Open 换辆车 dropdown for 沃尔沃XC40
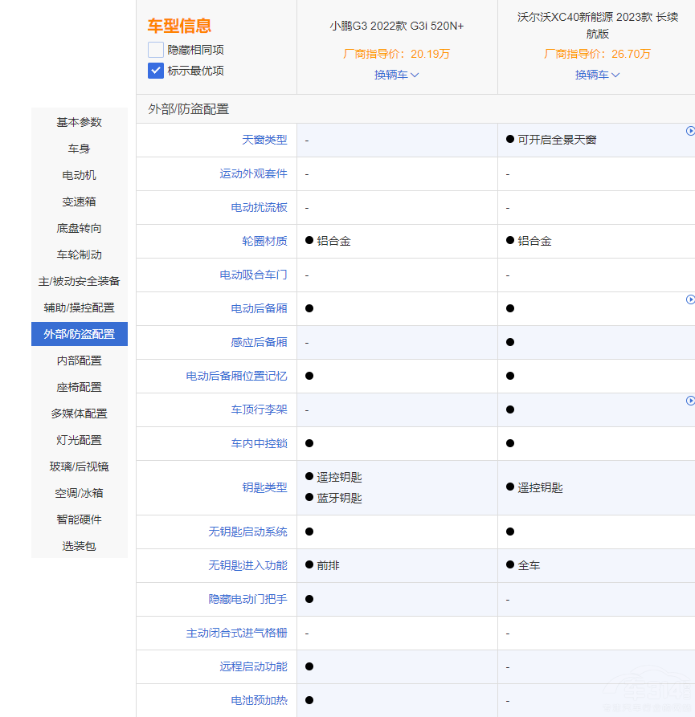 597,75
